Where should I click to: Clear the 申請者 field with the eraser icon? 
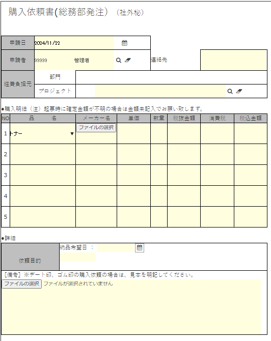[128, 60]
